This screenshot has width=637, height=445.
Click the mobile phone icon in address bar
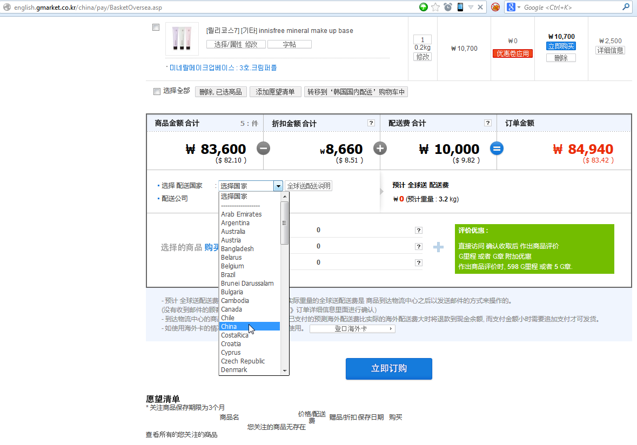[x=460, y=7]
